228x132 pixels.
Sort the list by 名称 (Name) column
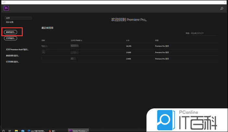pos(43,40)
